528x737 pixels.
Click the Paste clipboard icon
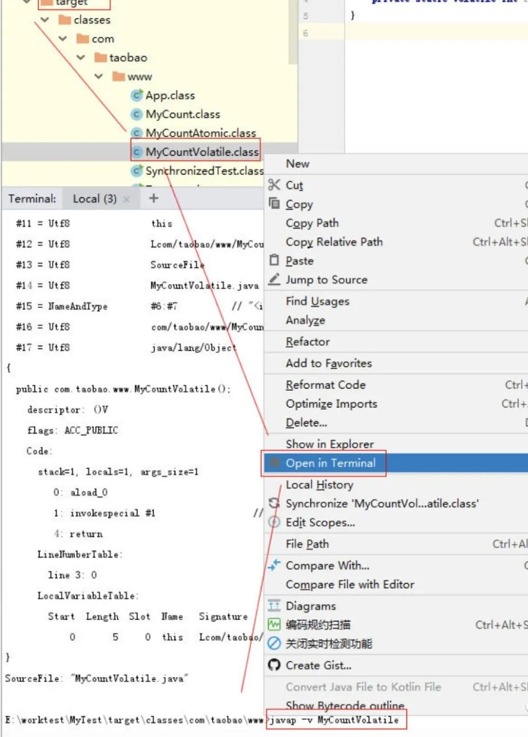(274, 260)
